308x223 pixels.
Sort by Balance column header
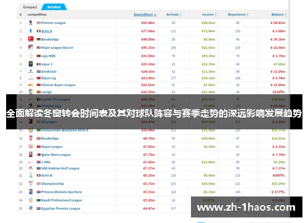tap(279, 15)
